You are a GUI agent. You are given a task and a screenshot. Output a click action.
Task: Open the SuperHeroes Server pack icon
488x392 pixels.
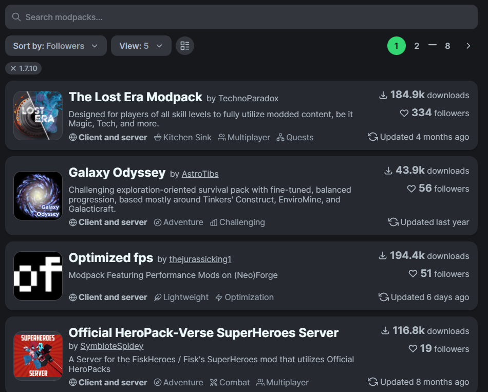tap(38, 356)
